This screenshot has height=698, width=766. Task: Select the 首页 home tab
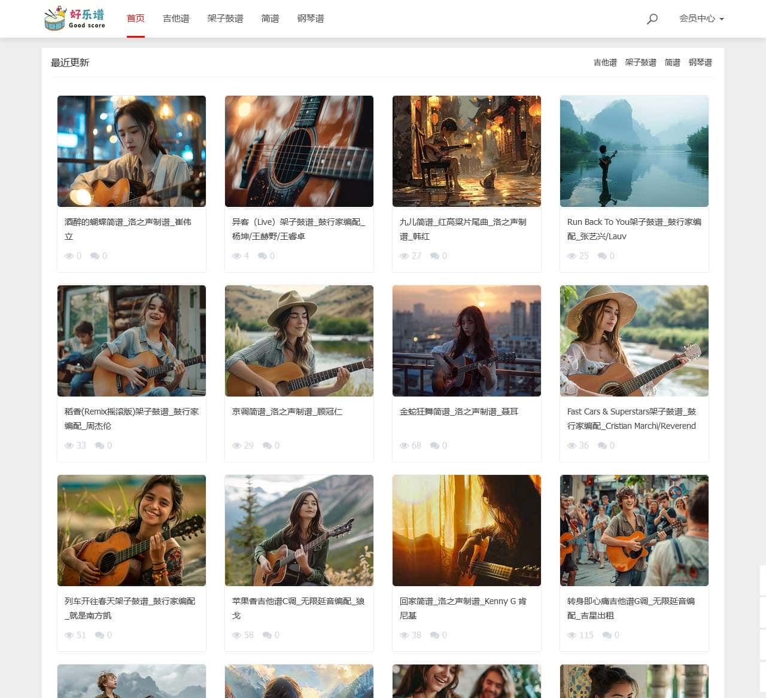pos(136,19)
